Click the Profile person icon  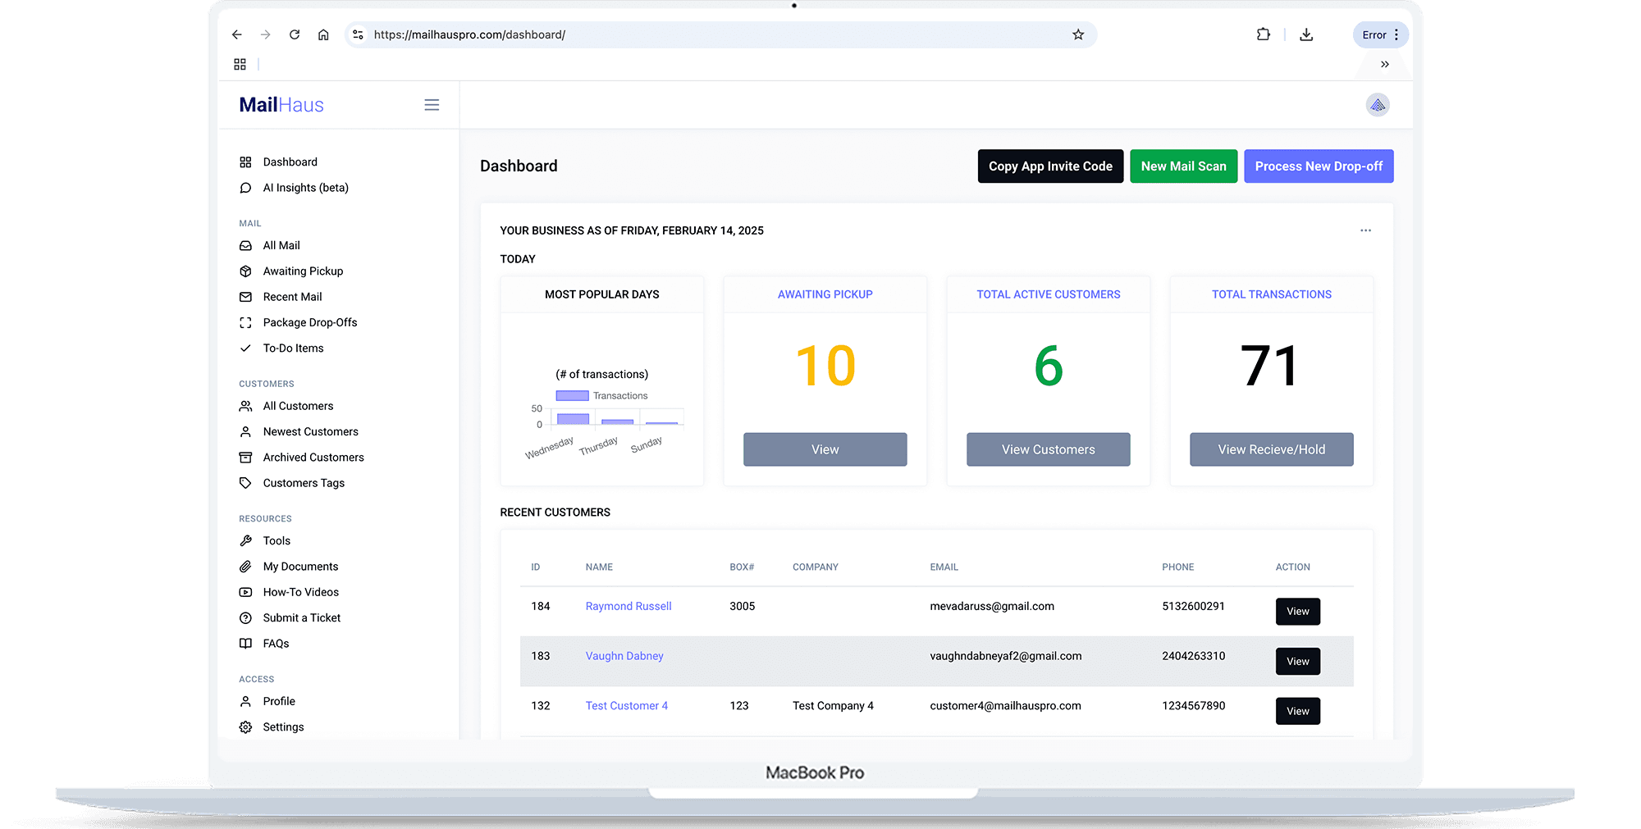(x=245, y=701)
